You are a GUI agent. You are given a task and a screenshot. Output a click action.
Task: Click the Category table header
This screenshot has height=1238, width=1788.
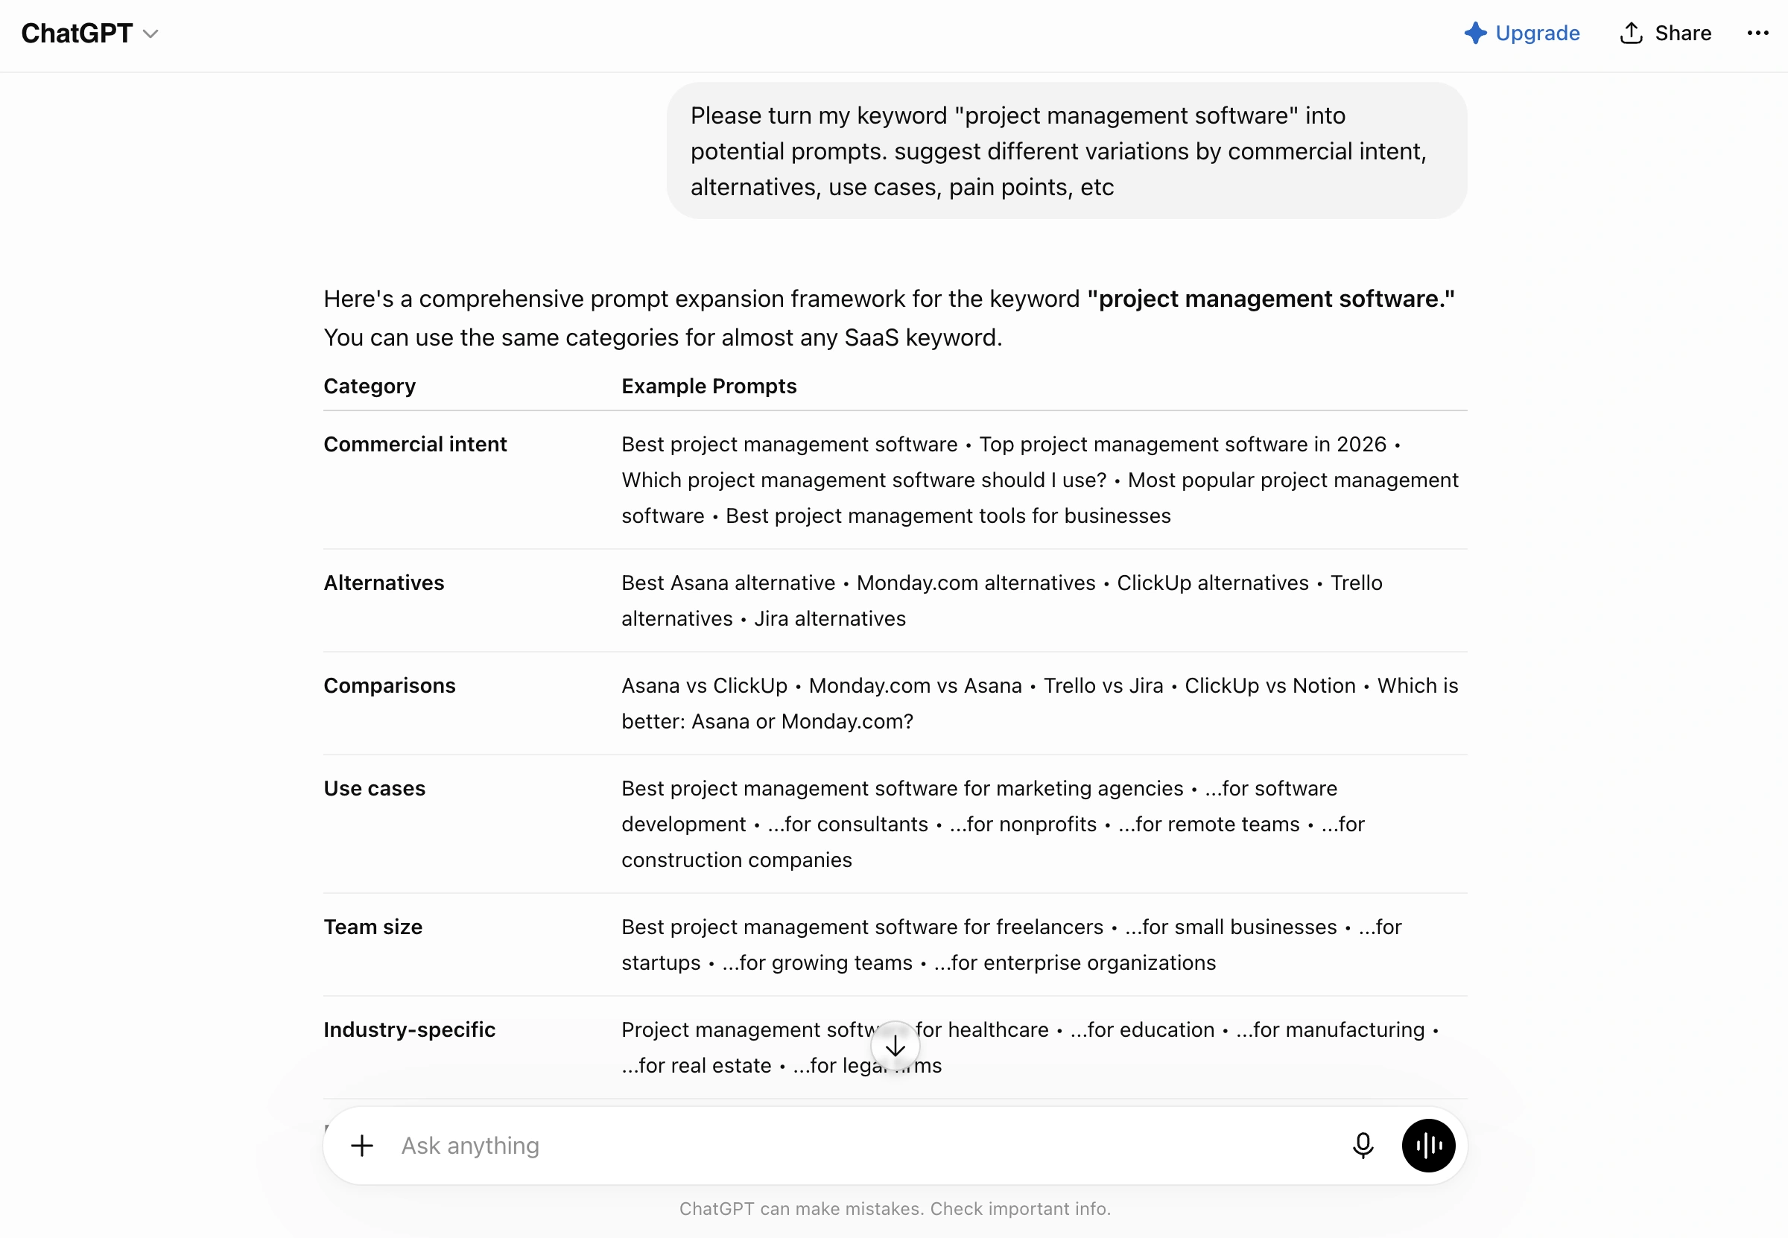point(370,387)
